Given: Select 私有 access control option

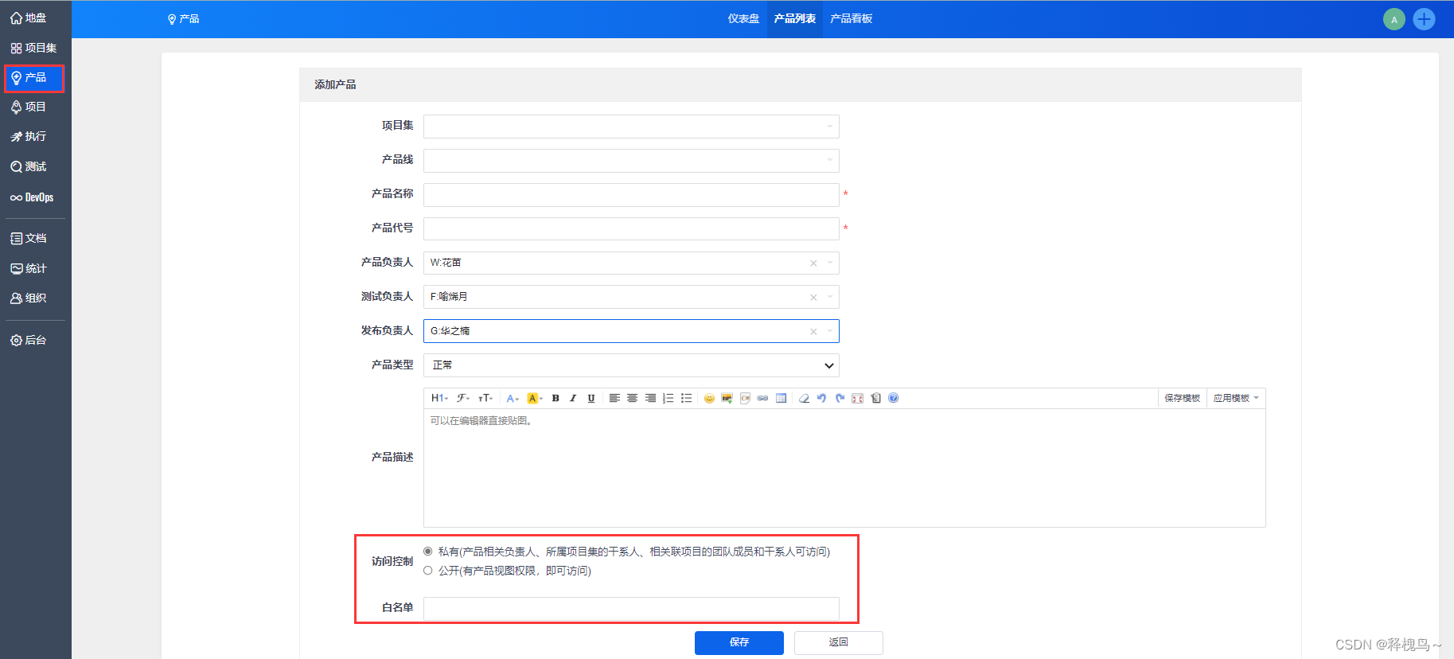Looking at the screenshot, I should point(428,551).
